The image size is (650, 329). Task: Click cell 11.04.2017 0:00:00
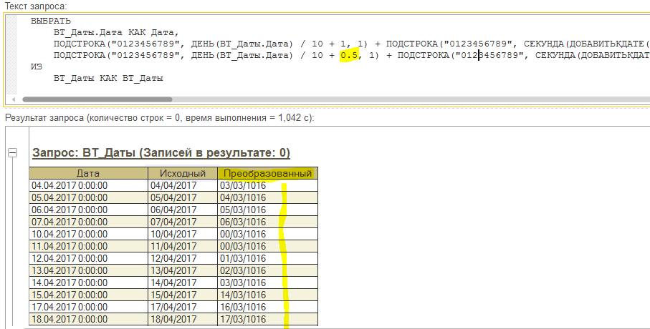(x=88, y=246)
